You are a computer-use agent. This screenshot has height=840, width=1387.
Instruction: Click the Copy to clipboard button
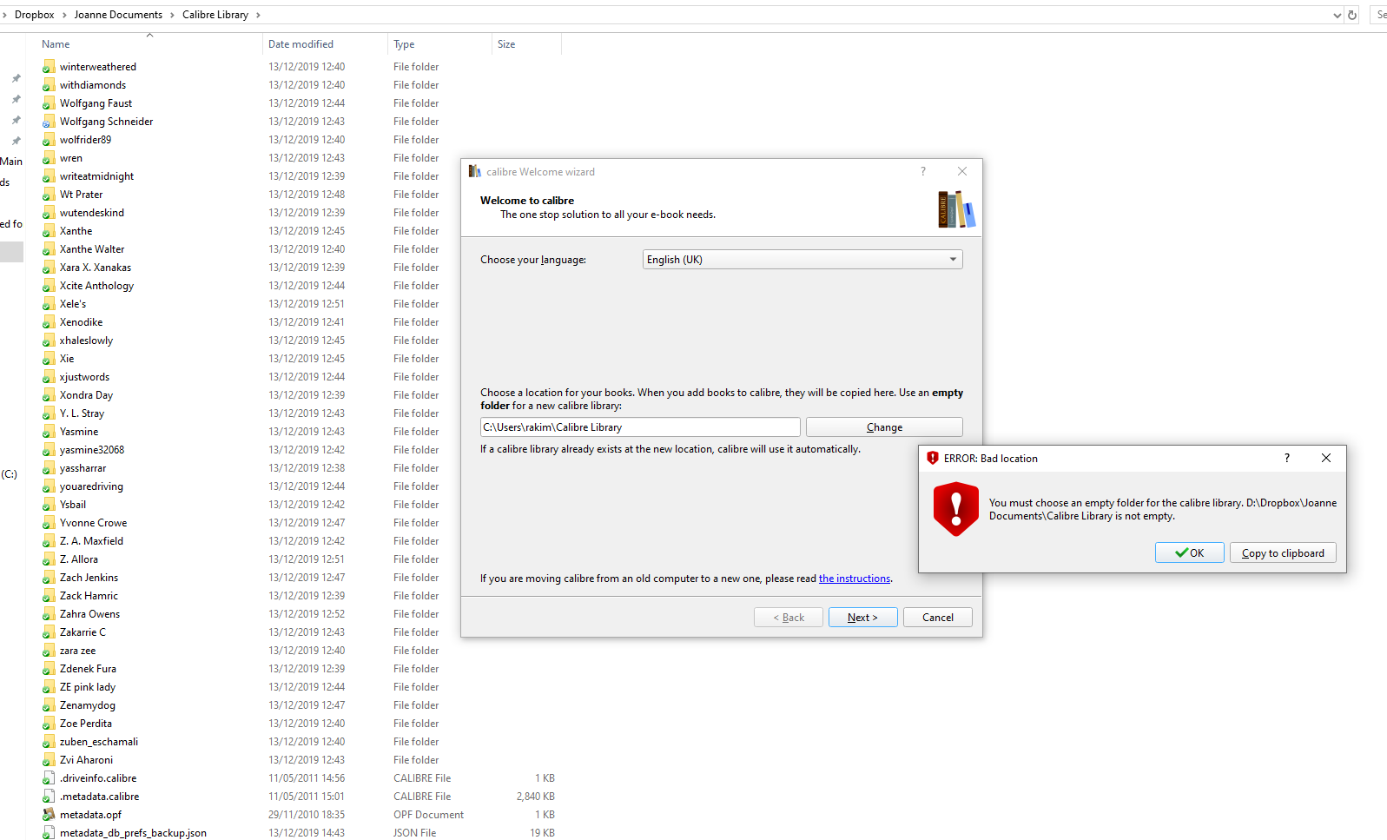[1283, 552]
